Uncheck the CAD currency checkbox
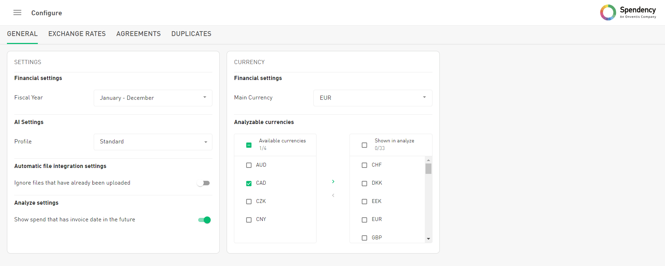The image size is (665, 266). 249,183
